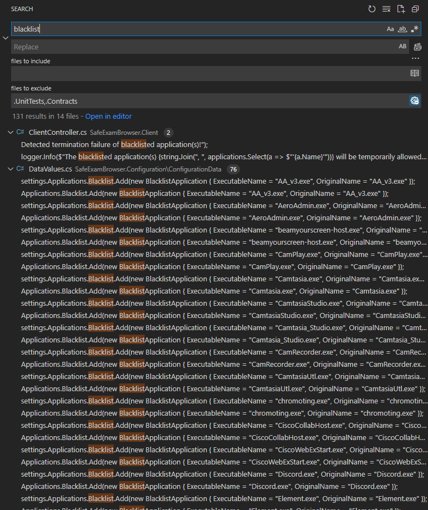428x510 pixels.
Task: Toggle Preserve Case in Replace field
Action: [402, 47]
